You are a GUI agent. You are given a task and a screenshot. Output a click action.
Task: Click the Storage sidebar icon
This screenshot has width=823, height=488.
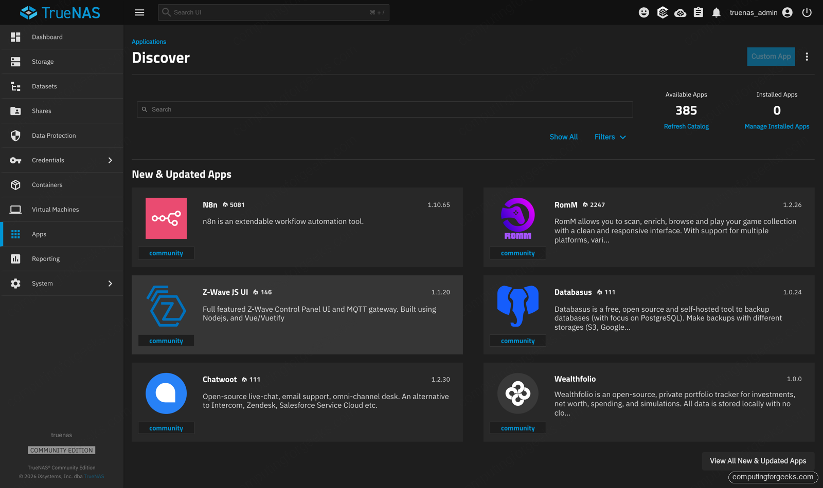[15, 62]
